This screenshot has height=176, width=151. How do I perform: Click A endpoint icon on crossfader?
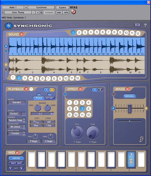point(113,109)
